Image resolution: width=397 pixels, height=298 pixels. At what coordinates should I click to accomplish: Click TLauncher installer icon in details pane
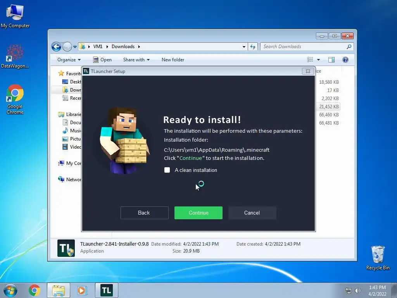pos(66,248)
